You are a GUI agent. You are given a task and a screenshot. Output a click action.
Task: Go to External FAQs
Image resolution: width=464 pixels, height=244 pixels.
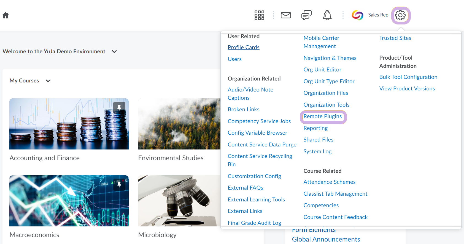click(246, 188)
